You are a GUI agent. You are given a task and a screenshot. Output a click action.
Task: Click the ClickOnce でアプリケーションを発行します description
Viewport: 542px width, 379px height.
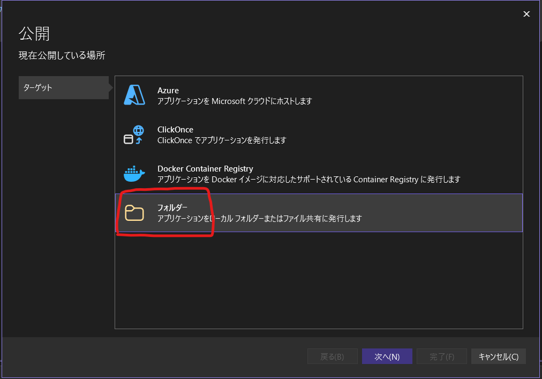222,140
